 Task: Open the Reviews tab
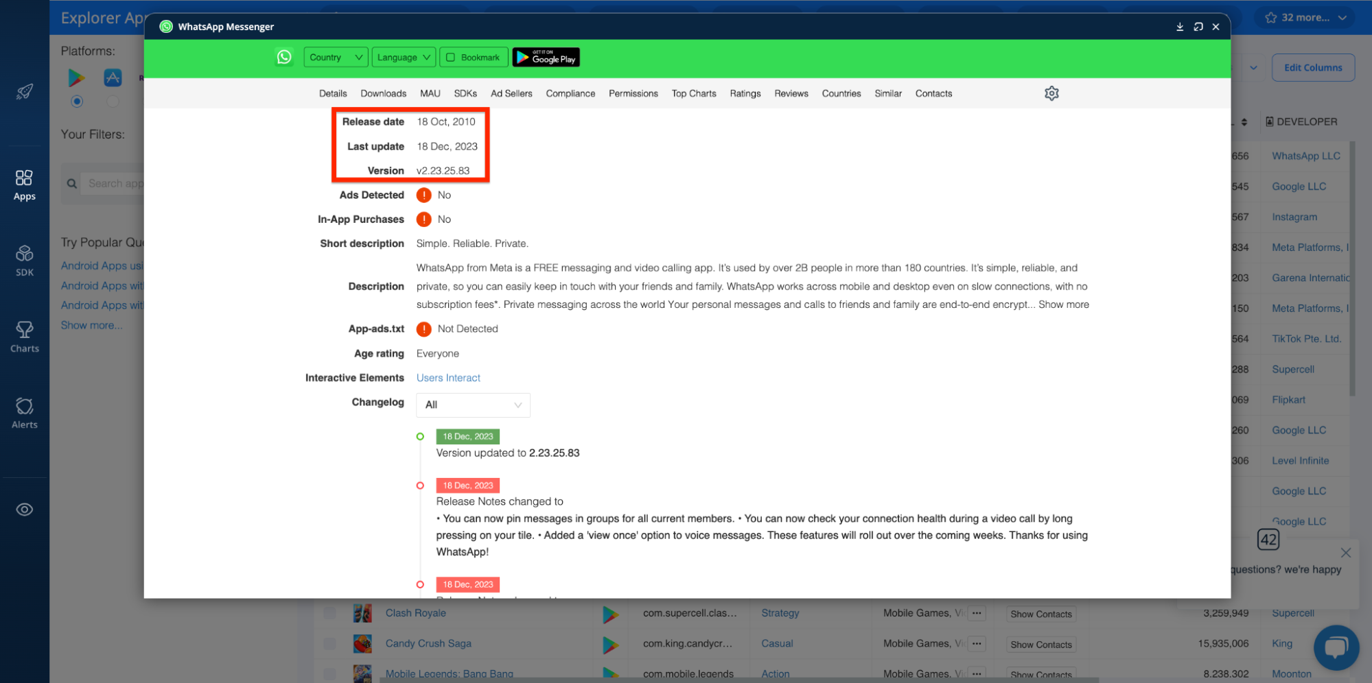(x=791, y=93)
